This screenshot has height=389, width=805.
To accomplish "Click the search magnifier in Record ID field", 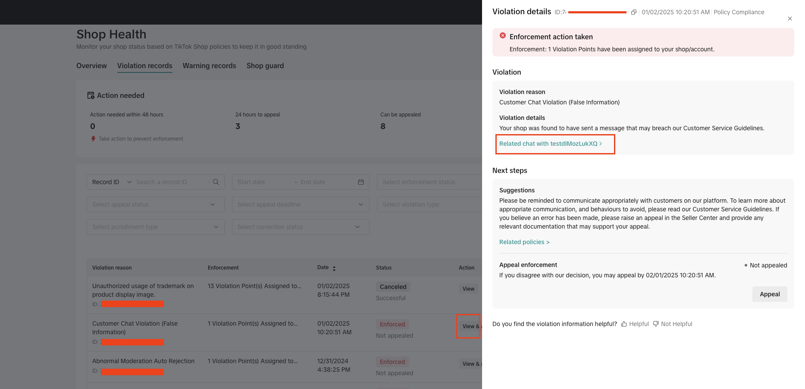I will click(216, 182).
